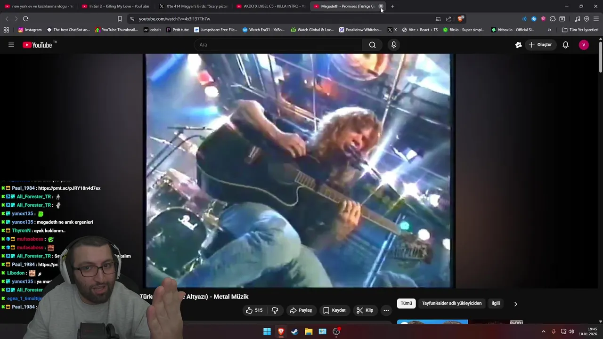Open Jumpshare Free File bookmark
The image size is (603, 339).
[x=215, y=30]
